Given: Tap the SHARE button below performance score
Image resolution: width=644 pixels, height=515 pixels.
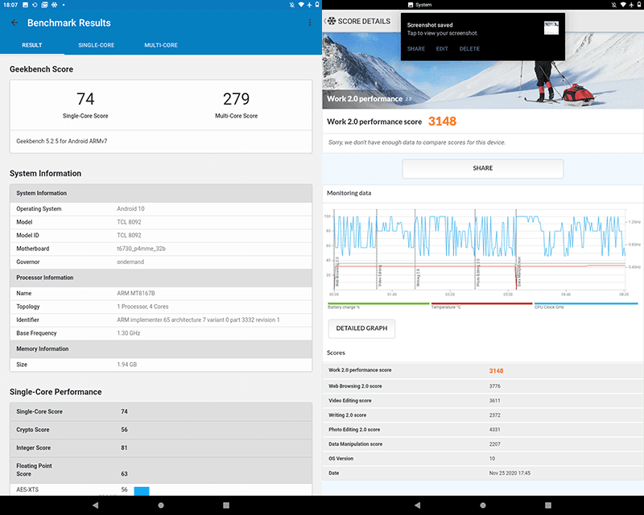Looking at the screenshot, I should pos(482,168).
